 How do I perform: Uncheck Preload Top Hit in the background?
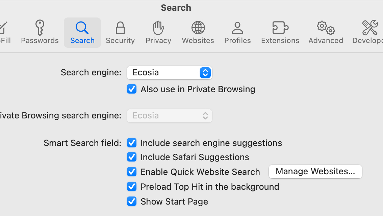point(132,187)
